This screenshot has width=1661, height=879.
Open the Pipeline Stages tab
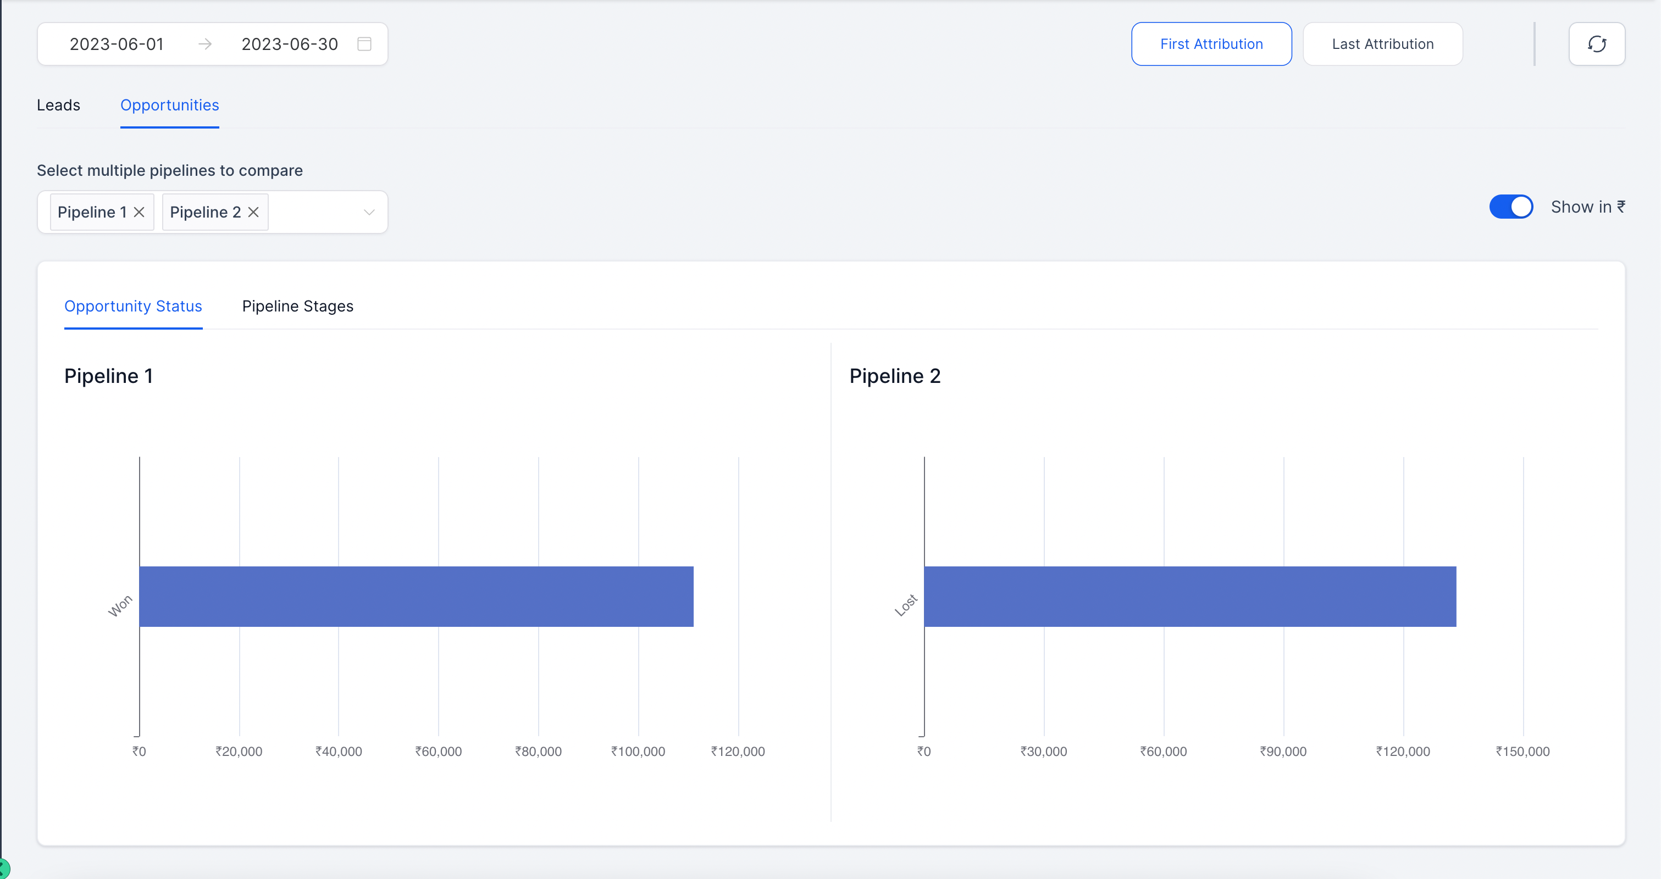[x=298, y=306]
